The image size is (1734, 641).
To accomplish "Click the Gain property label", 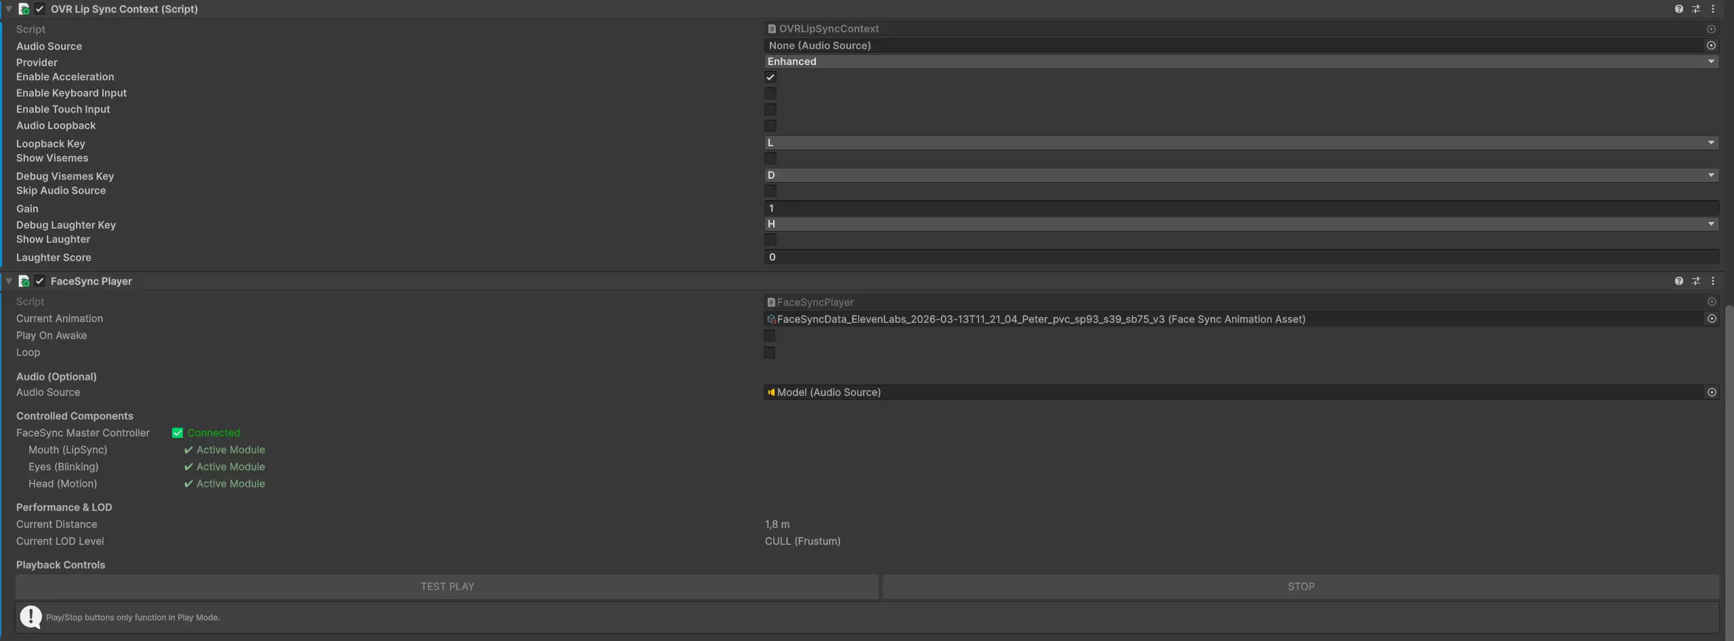I will tap(27, 208).
